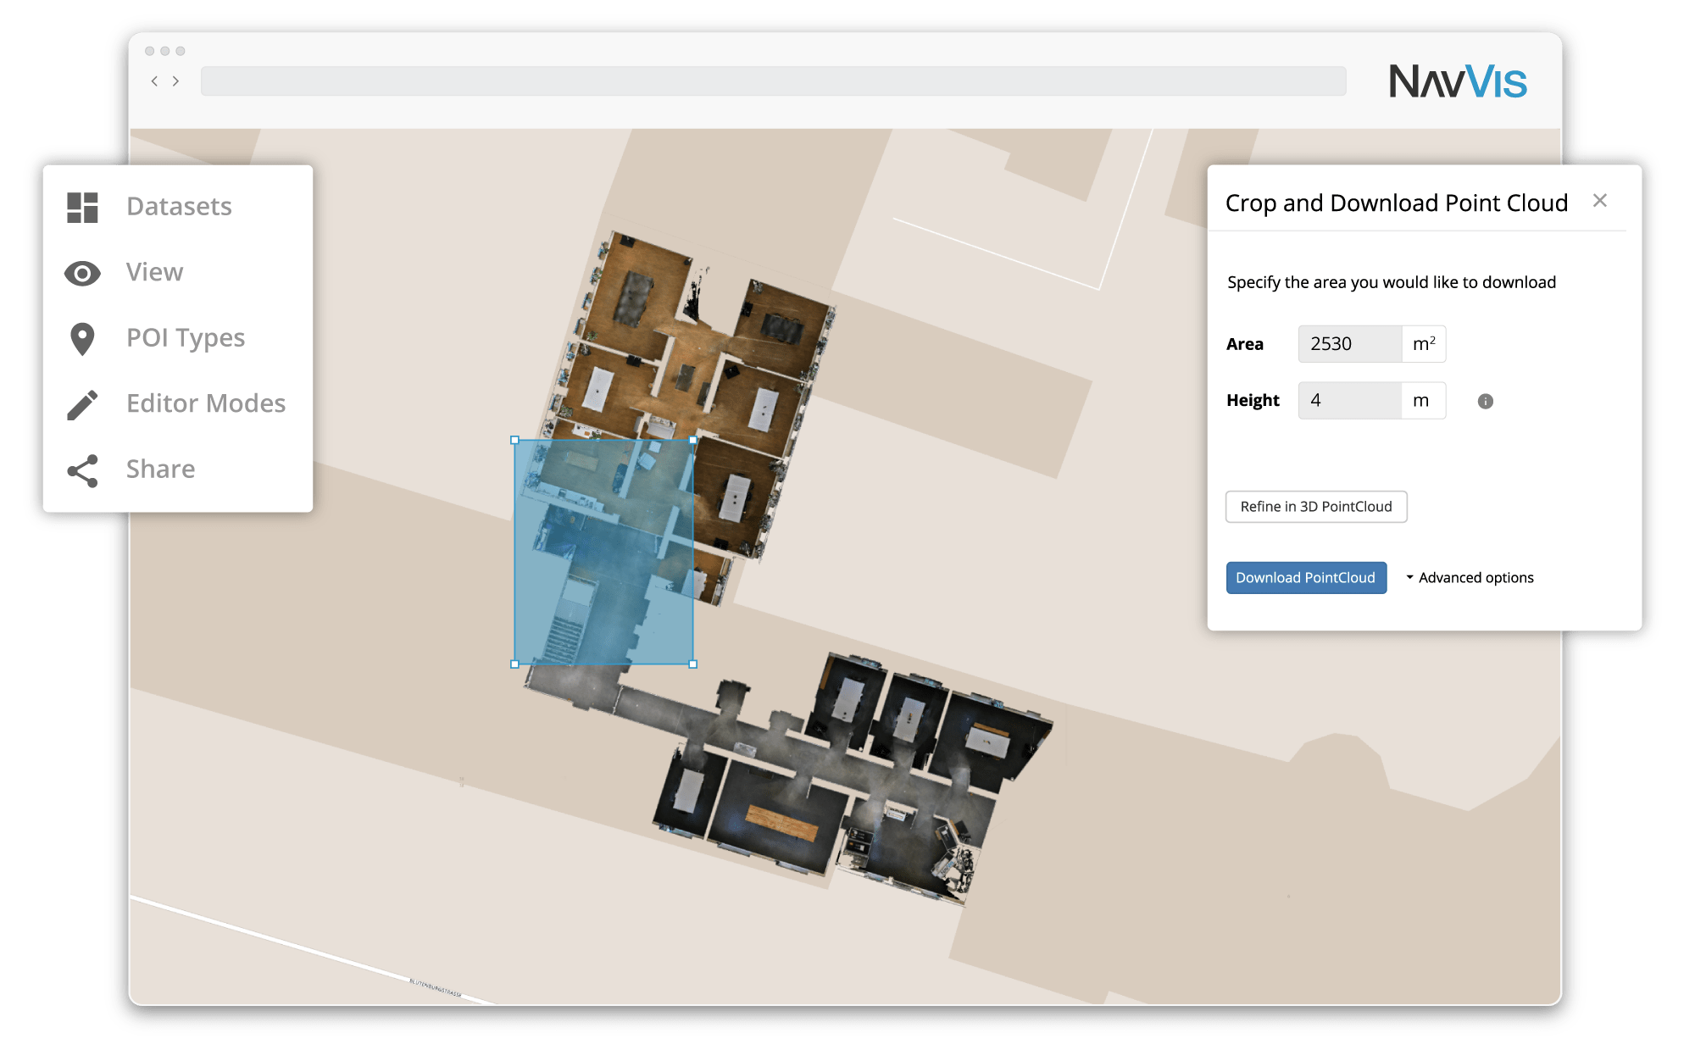Image resolution: width=1695 pixels, height=1050 pixels.
Task: Click the Editor Modes pencil icon
Action: 82,404
